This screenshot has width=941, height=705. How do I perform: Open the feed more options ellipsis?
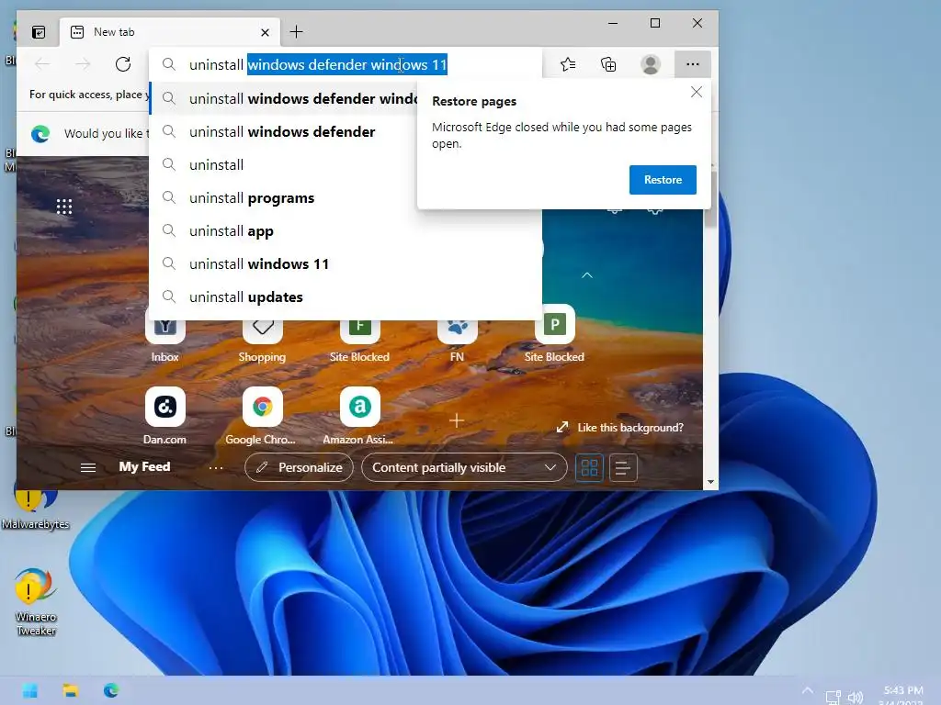point(216,467)
